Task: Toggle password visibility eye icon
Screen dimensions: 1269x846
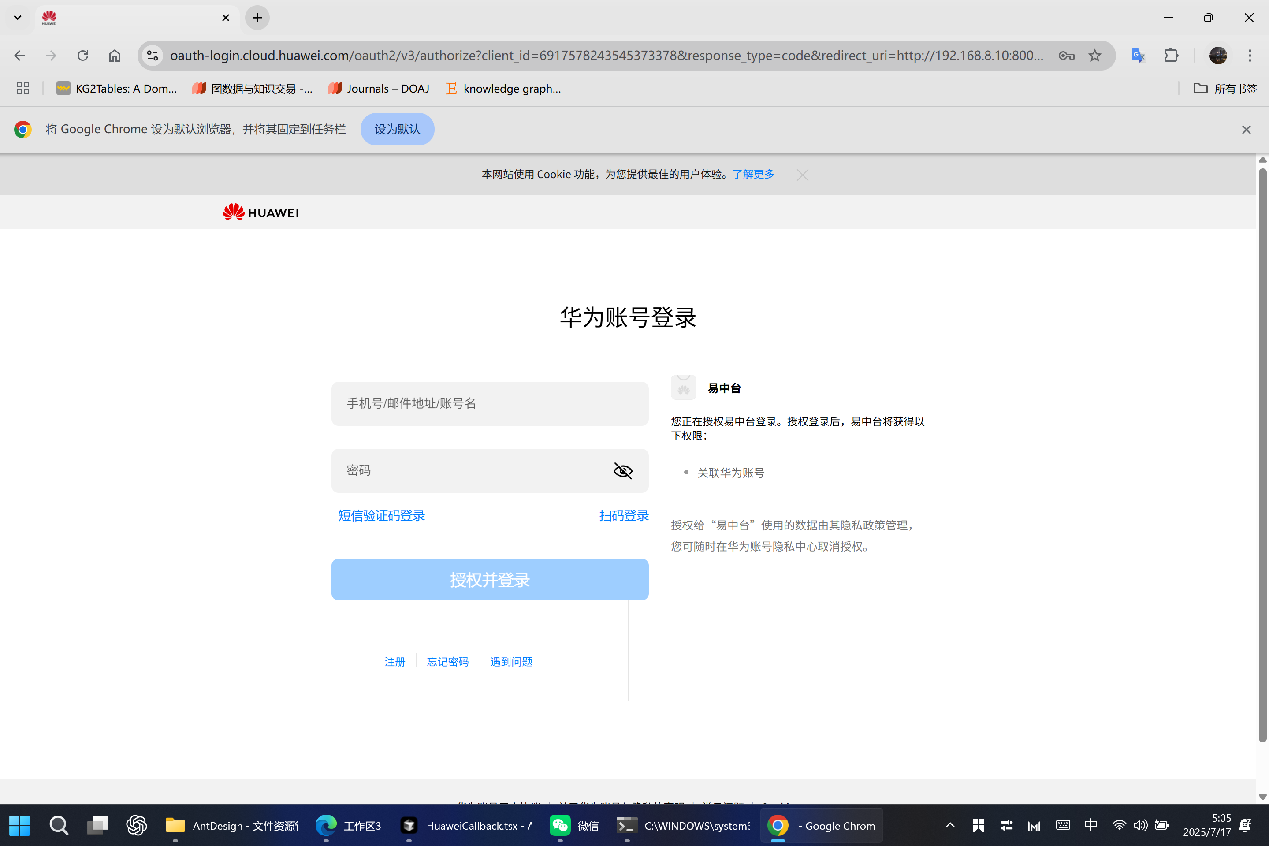Action: [623, 470]
